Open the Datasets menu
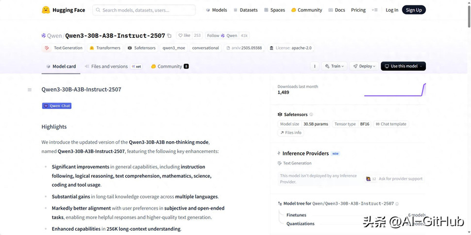The width and height of the screenshot is (471, 235). [245, 10]
